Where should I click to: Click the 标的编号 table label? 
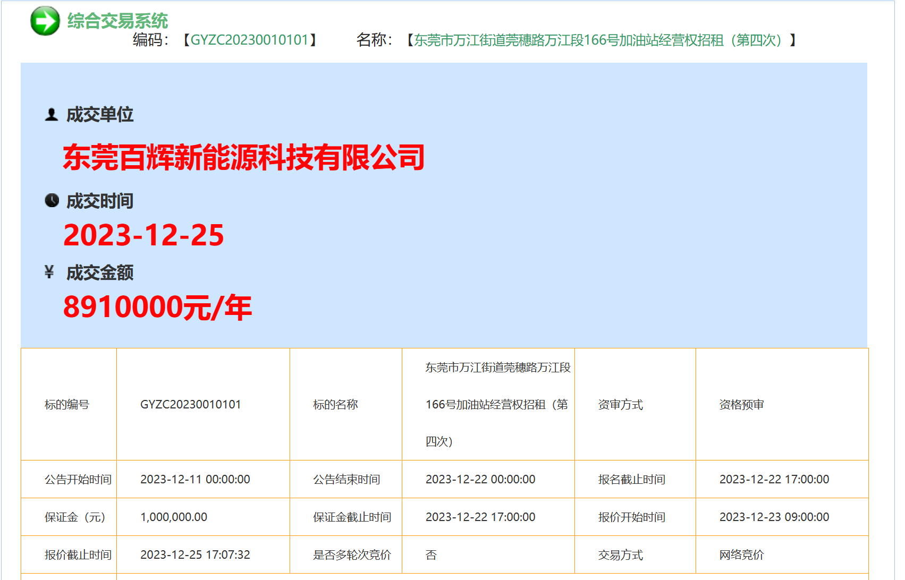click(x=67, y=405)
